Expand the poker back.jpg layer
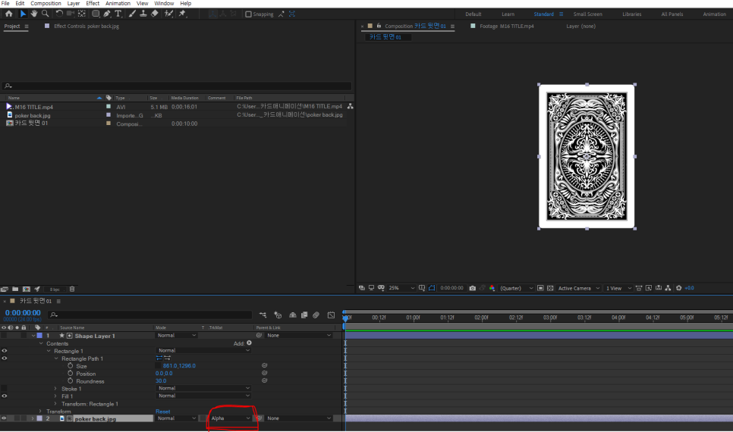 pos(33,418)
